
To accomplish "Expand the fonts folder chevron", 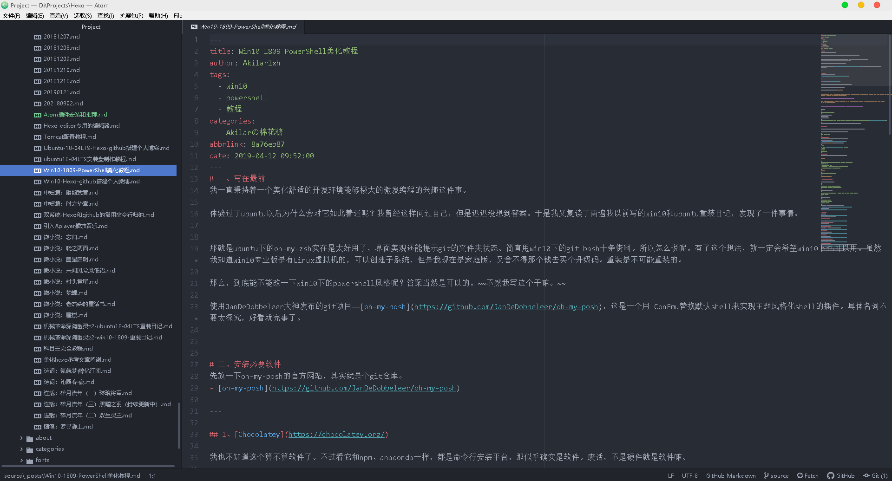I will 21,460.
